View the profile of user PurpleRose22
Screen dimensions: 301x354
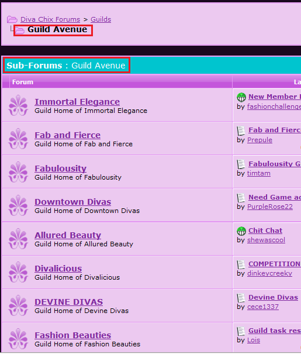tap(270, 207)
